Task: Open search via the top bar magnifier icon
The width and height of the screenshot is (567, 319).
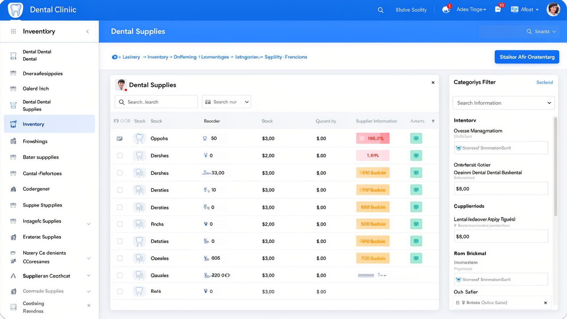Action: tap(381, 10)
